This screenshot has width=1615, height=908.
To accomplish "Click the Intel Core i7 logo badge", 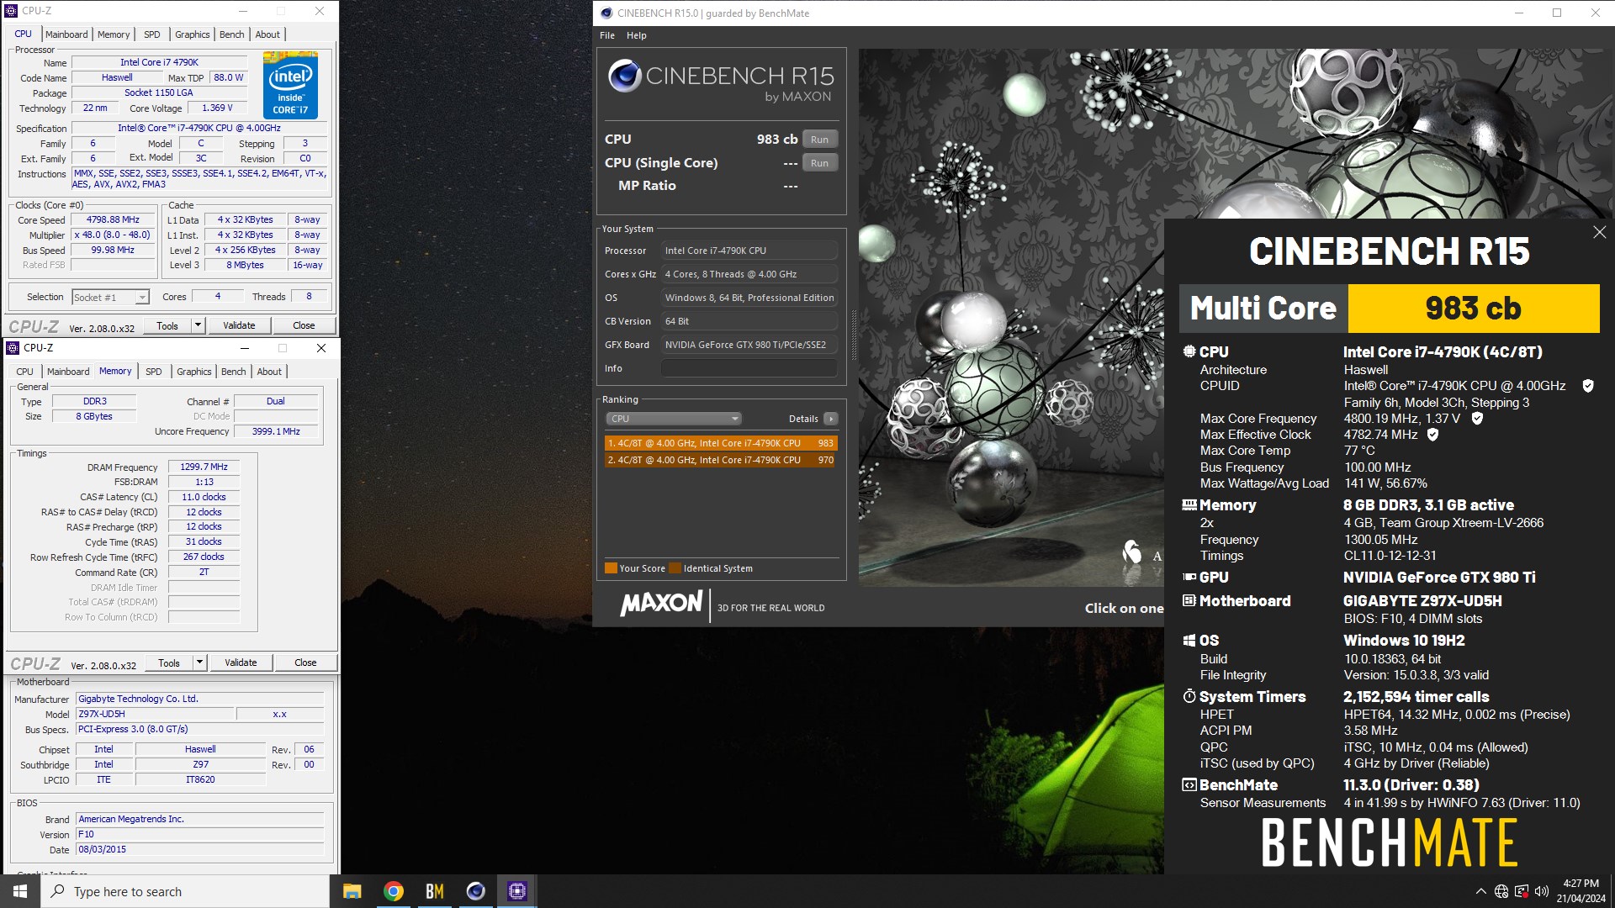I will tap(290, 85).
